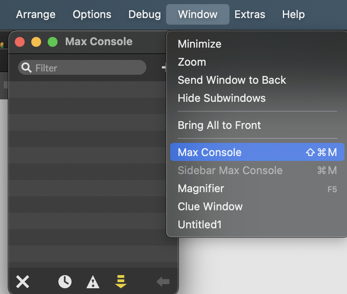Select Bring All to Front
The height and width of the screenshot is (294, 347).
pos(219,125)
